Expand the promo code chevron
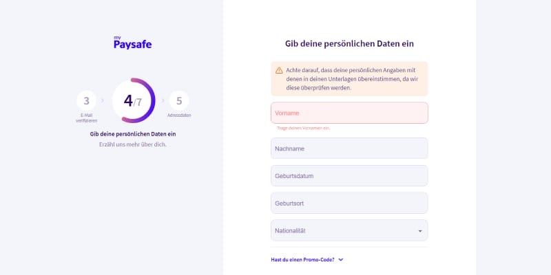The width and height of the screenshot is (551, 275). 341,260
